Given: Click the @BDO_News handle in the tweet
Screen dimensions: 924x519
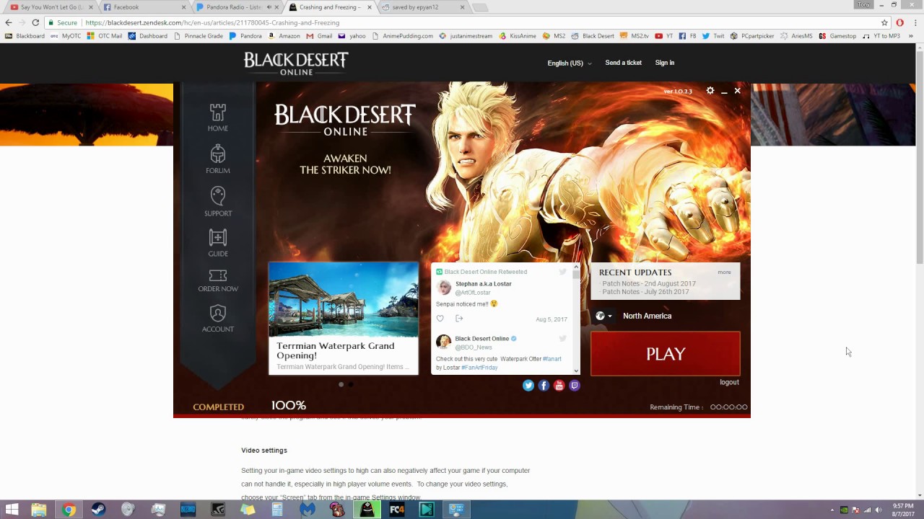Looking at the screenshot, I should (x=474, y=347).
